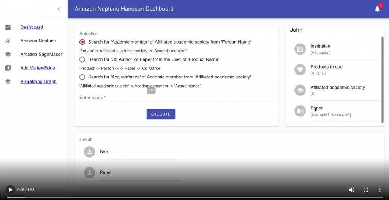Click the video progress bar
This screenshot has width=389, height=200.
(x=195, y=197)
